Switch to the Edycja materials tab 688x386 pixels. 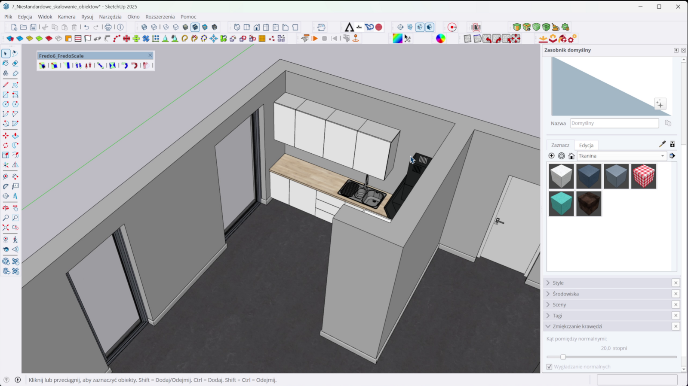tap(586, 145)
